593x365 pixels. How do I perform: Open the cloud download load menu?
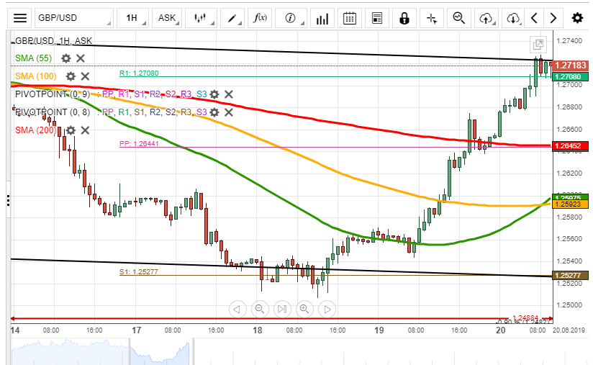pos(513,18)
